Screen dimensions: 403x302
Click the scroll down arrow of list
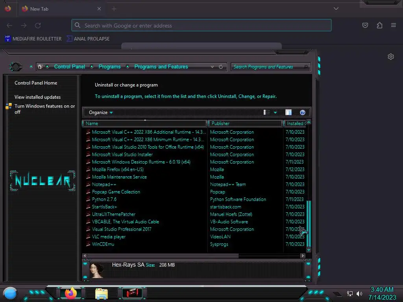pos(309,250)
